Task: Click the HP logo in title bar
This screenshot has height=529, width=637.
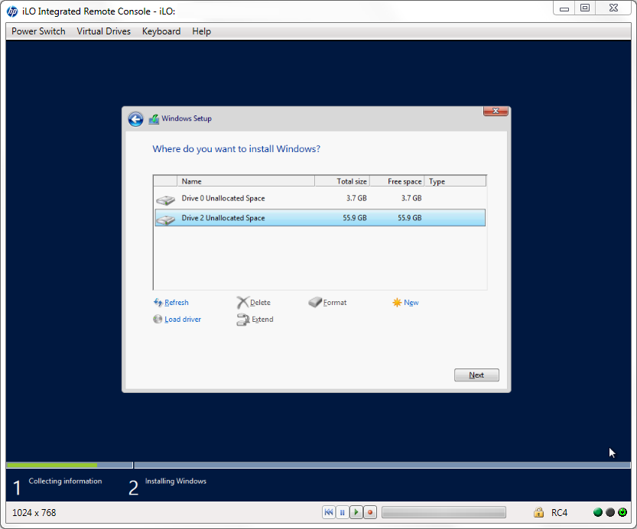Action: (12, 11)
